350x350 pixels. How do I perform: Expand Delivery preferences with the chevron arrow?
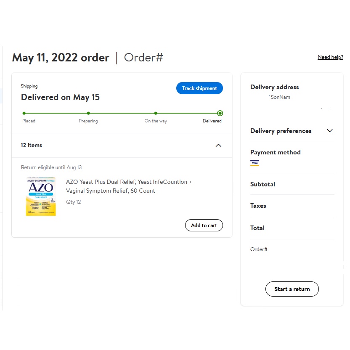tap(330, 131)
